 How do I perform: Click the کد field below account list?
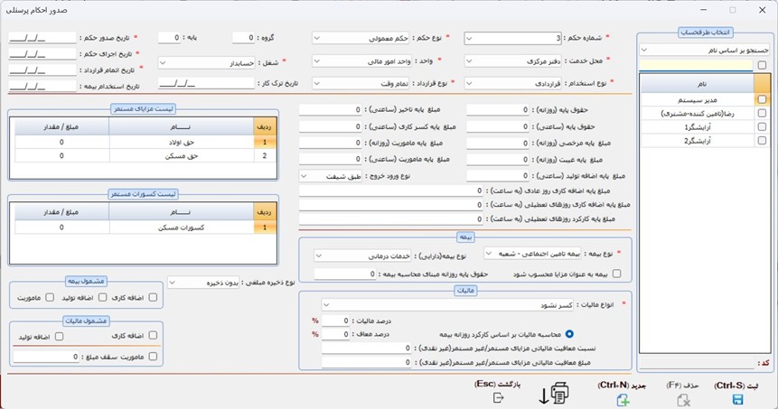(696, 363)
